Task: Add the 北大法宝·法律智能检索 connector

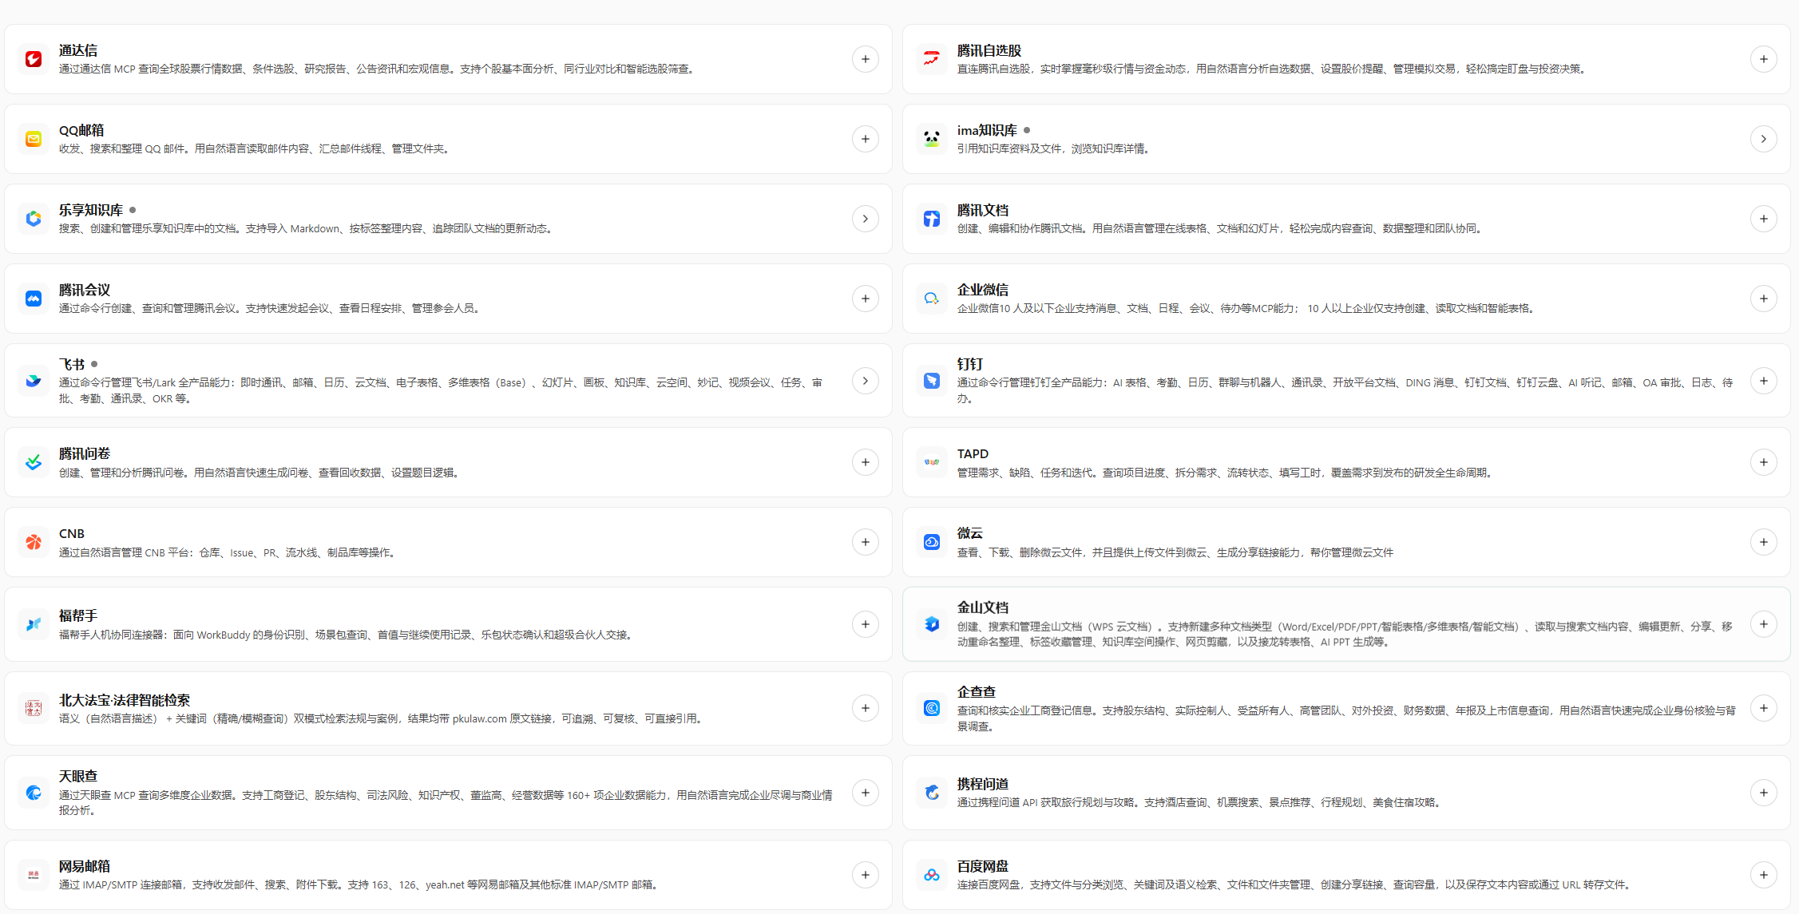Action: 866,708
